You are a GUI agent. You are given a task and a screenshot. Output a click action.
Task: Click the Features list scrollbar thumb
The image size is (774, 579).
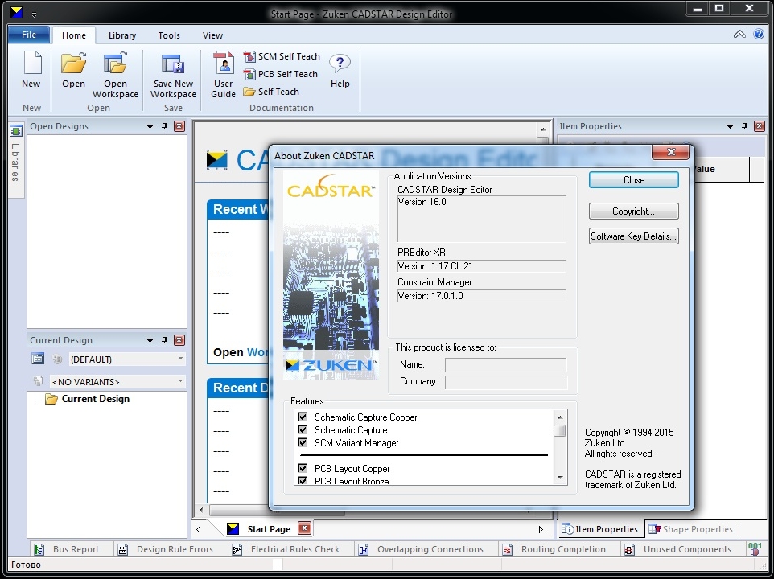(x=559, y=430)
